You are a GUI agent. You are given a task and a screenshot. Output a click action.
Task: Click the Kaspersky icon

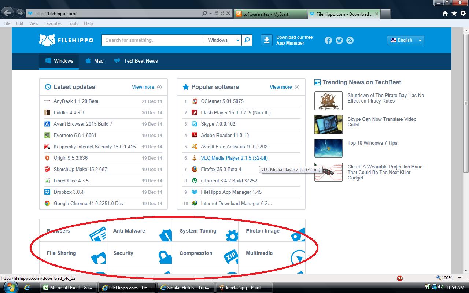(47, 146)
